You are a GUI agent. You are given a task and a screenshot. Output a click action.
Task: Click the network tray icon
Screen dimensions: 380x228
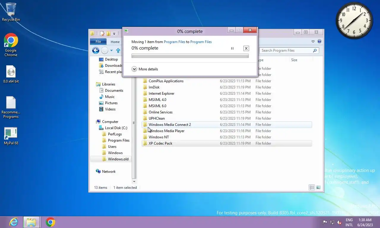[332, 222]
